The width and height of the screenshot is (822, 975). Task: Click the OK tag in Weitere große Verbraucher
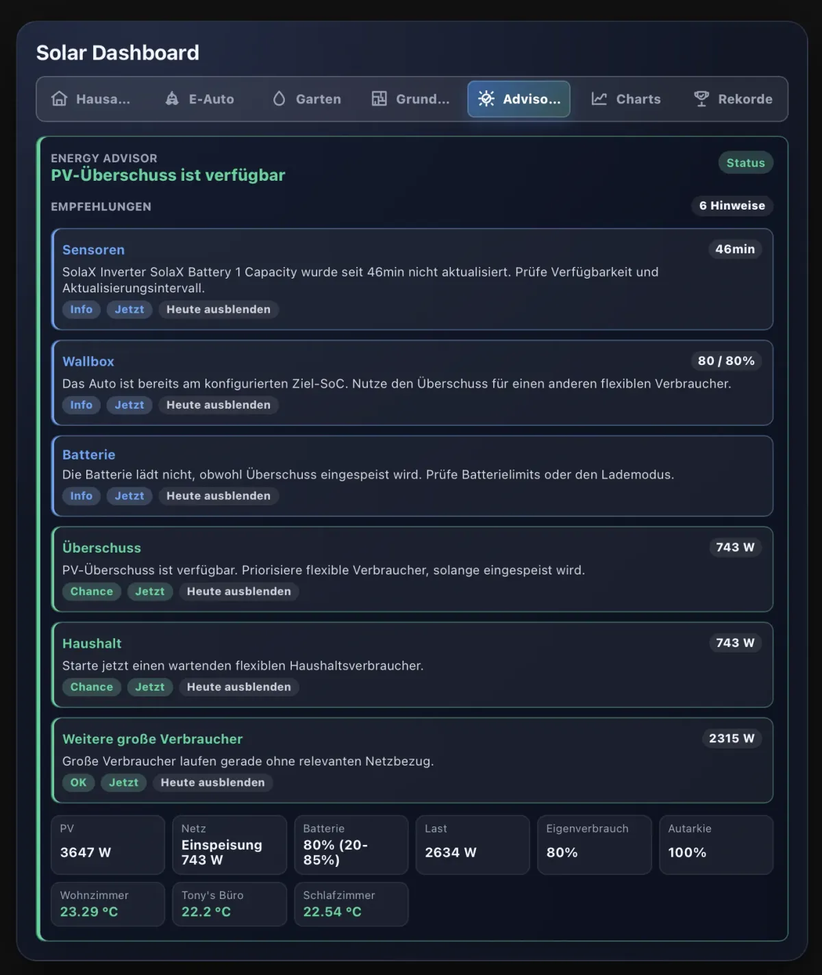[x=79, y=783]
